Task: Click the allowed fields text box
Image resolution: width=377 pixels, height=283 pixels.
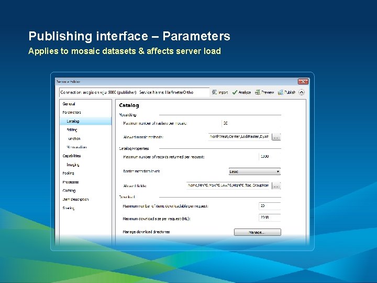Action: pos(228,186)
